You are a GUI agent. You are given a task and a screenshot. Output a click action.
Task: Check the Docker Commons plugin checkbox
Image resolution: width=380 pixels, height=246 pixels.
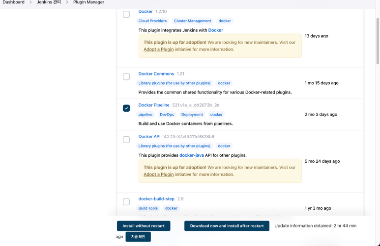(126, 76)
